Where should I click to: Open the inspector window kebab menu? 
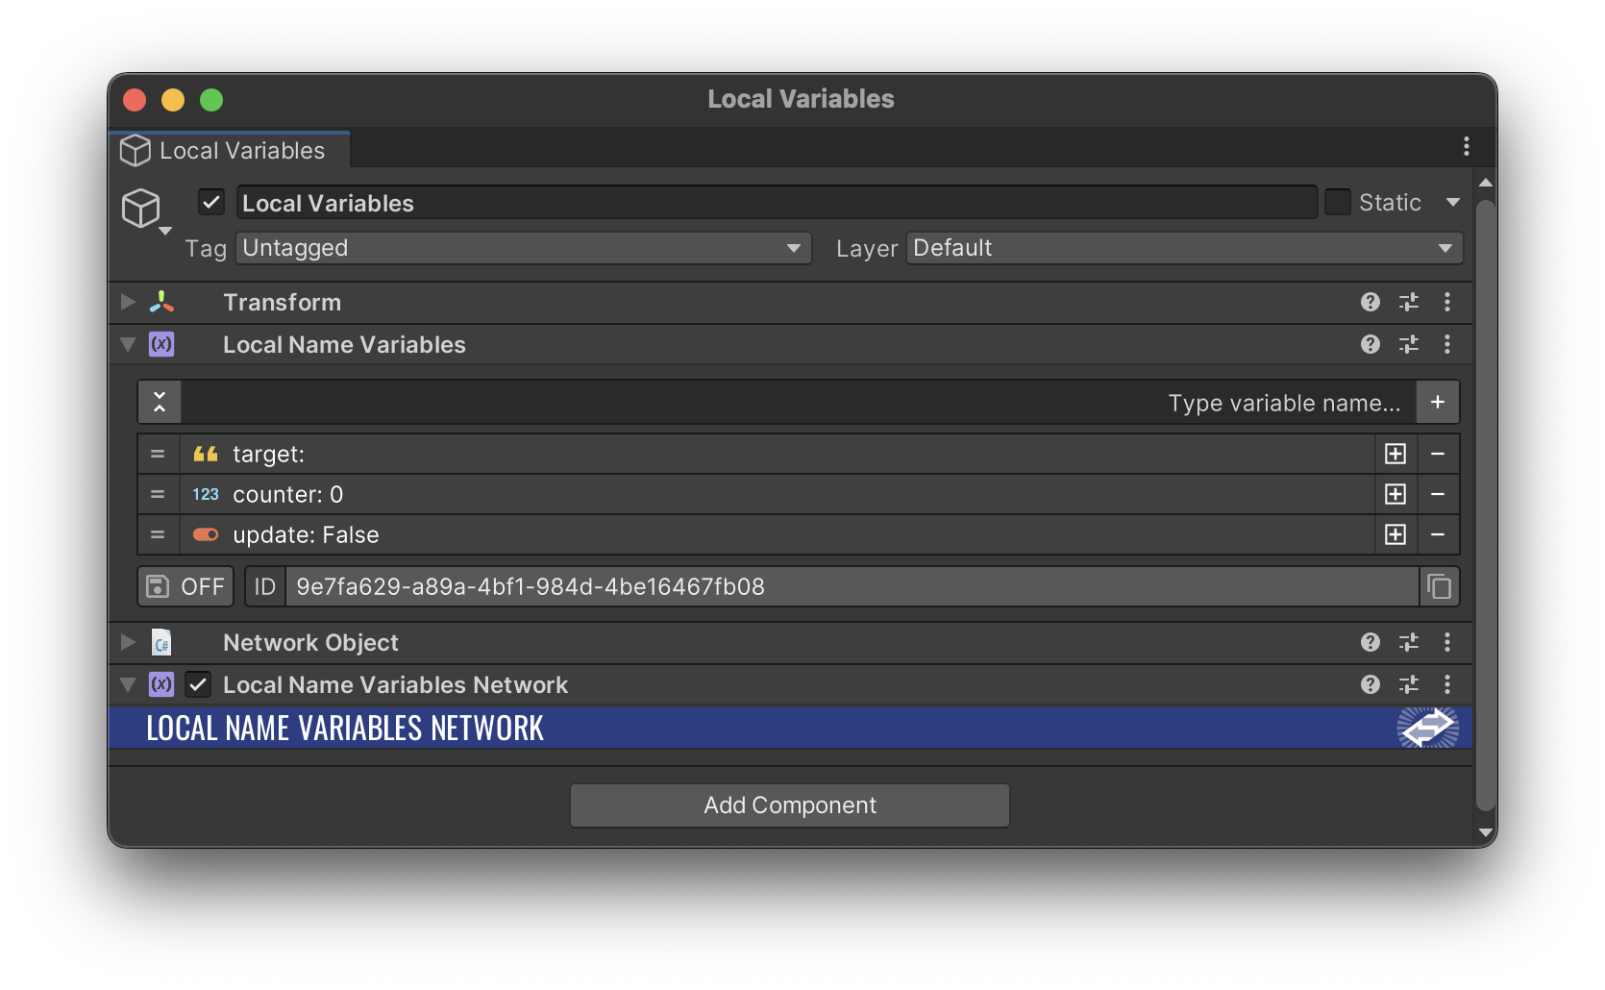pyautogui.click(x=1467, y=146)
